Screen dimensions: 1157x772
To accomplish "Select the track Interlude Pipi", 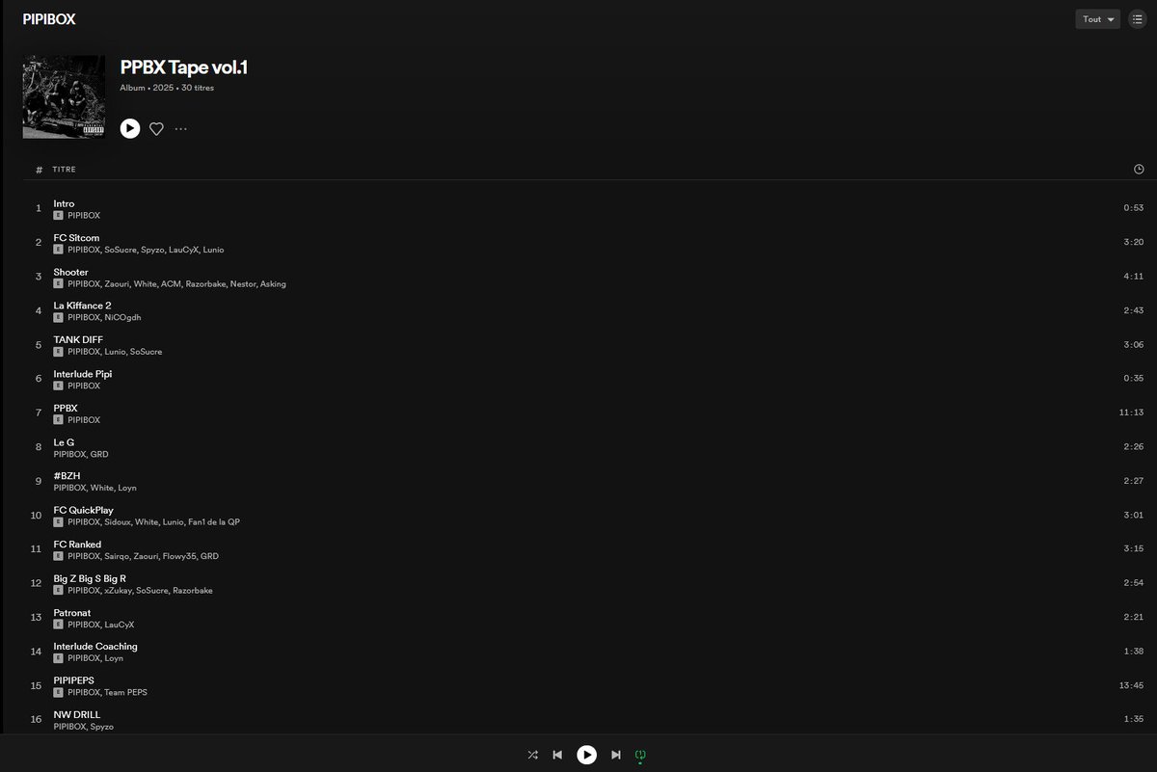I will pos(83,374).
